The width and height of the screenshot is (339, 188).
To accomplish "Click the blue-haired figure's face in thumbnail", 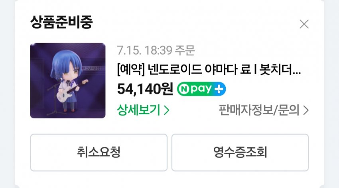I will point(69,73).
